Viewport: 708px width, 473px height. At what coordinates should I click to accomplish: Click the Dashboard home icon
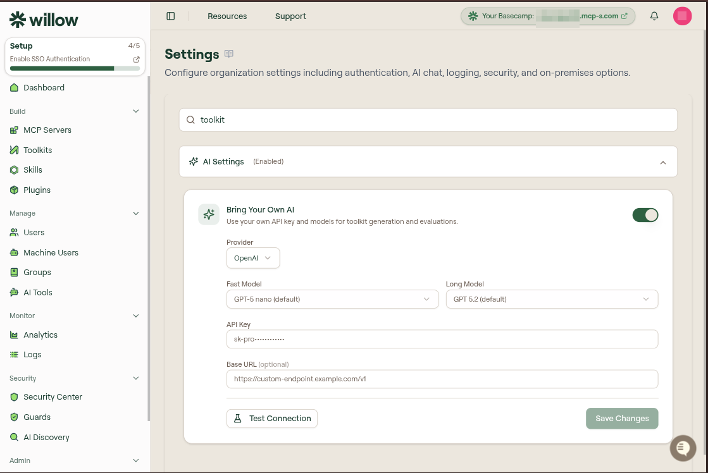pos(14,87)
